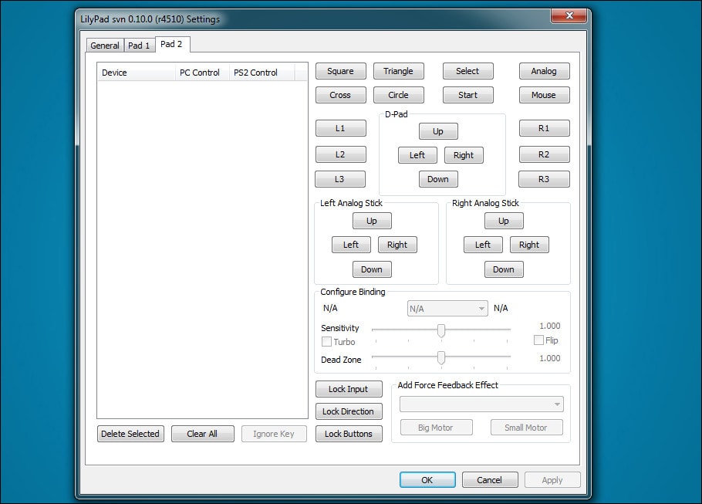Click the Select binding button
Viewport: 702px width, 504px height.
(x=467, y=71)
